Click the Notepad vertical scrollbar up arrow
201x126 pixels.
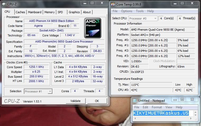[x=195, y=112]
